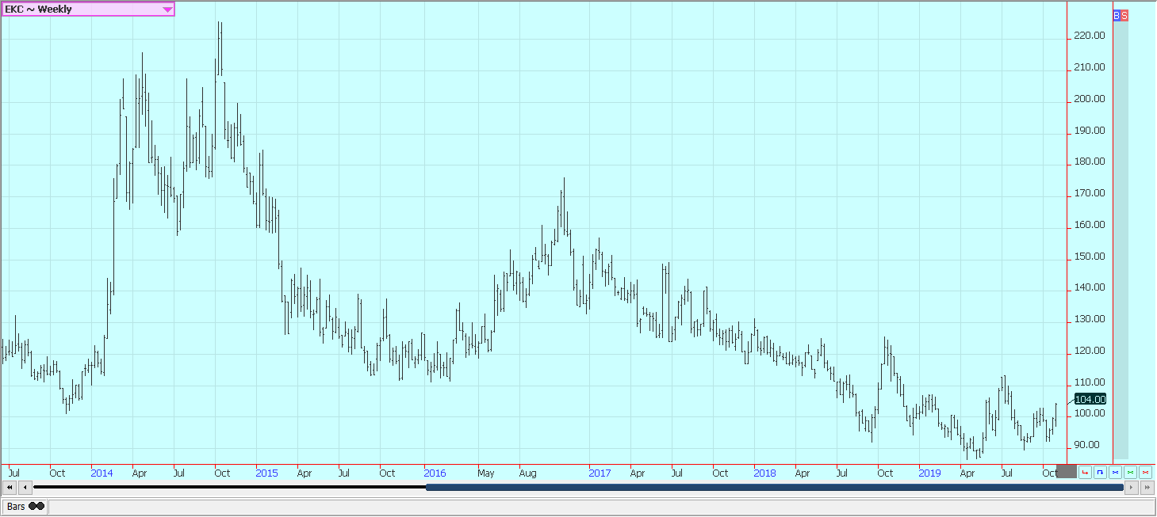1157x517 pixels.
Task: Click the 220.00 price axis label
Action: point(1090,36)
